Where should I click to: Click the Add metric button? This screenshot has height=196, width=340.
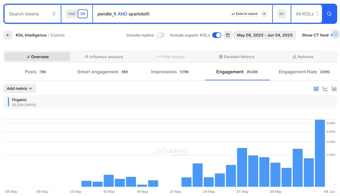click(x=20, y=89)
